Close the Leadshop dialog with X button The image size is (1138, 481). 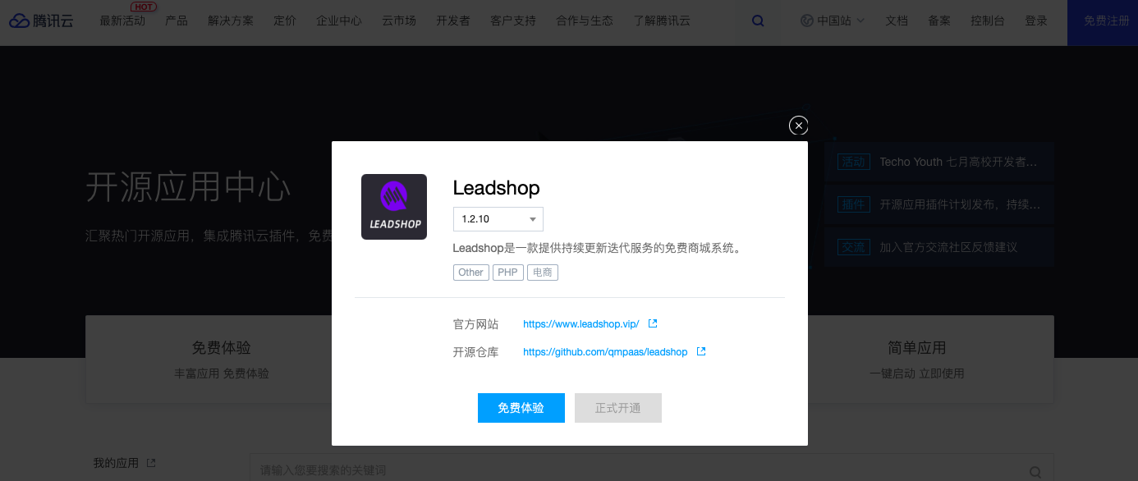pos(799,126)
